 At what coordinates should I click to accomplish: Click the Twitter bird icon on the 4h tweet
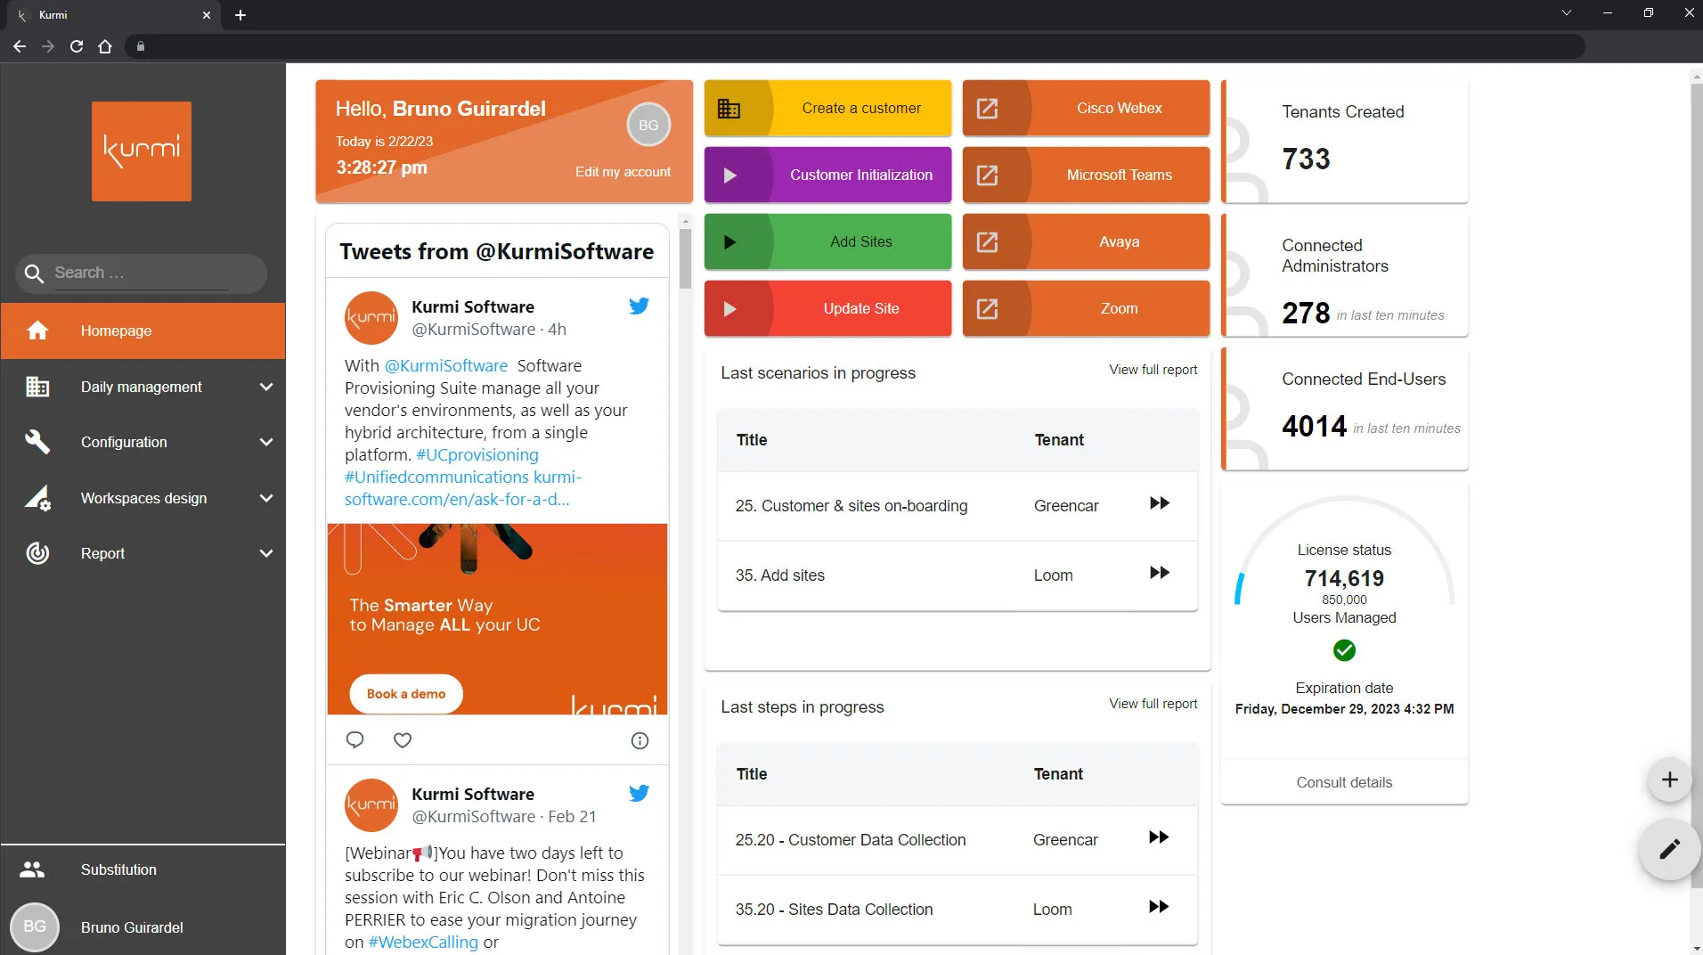639,306
